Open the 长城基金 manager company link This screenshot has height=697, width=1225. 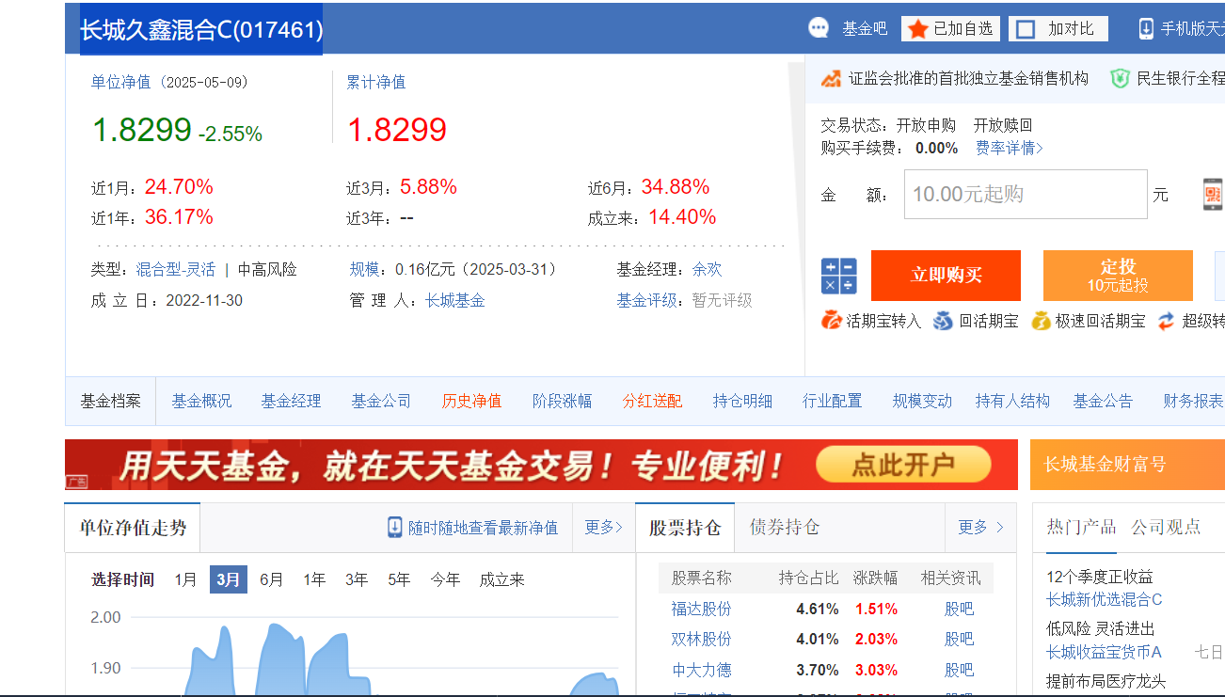(454, 300)
